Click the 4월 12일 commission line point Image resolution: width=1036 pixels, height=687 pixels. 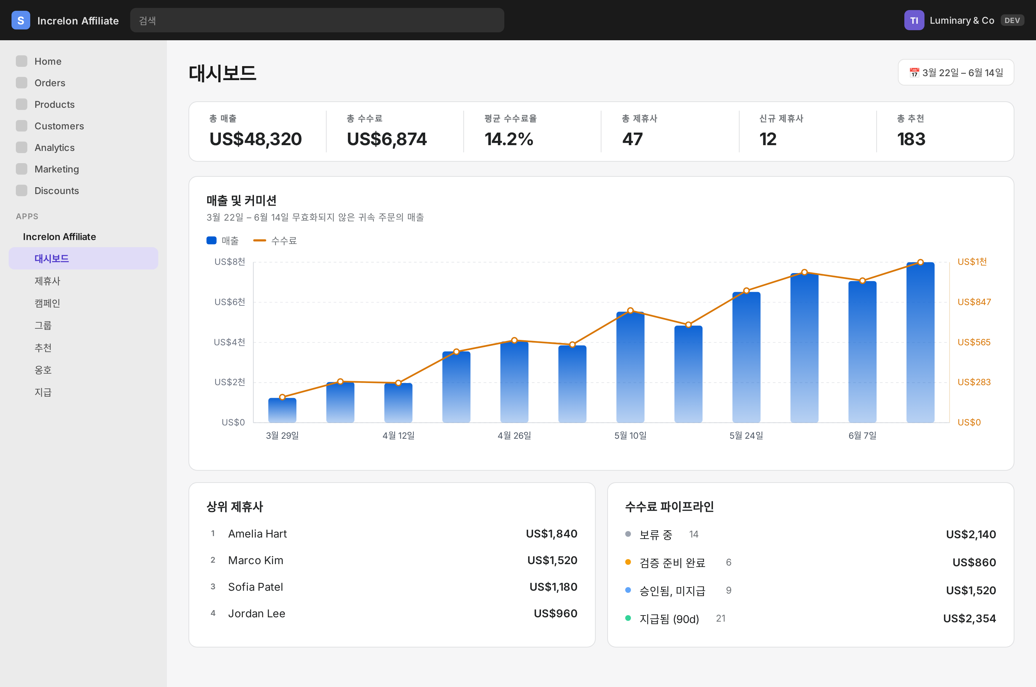(x=398, y=383)
